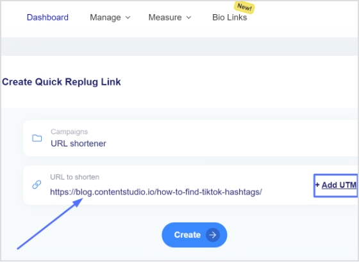This screenshot has width=359, height=262.
Task: Expand the Measure chevron arrow
Action: (x=188, y=17)
